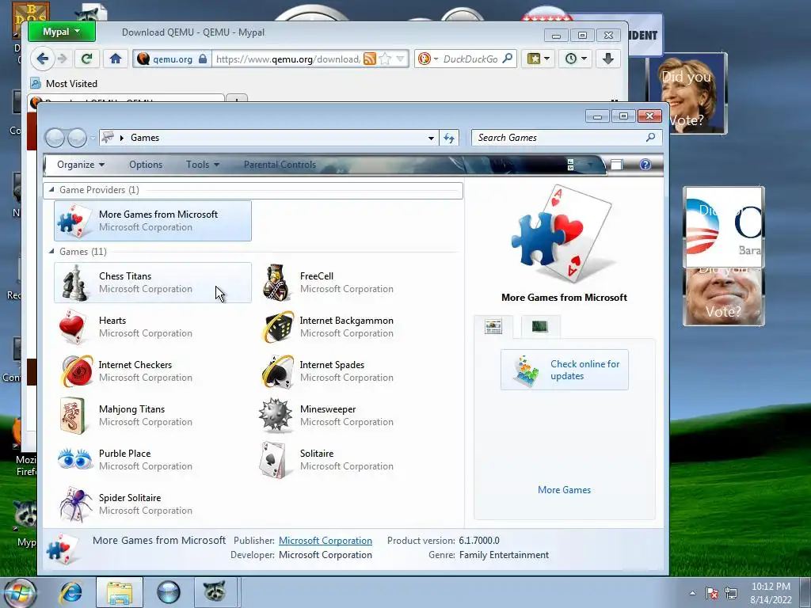Select the Internet Spades icon
Viewport: 811px width, 608px height.
click(x=276, y=371)
